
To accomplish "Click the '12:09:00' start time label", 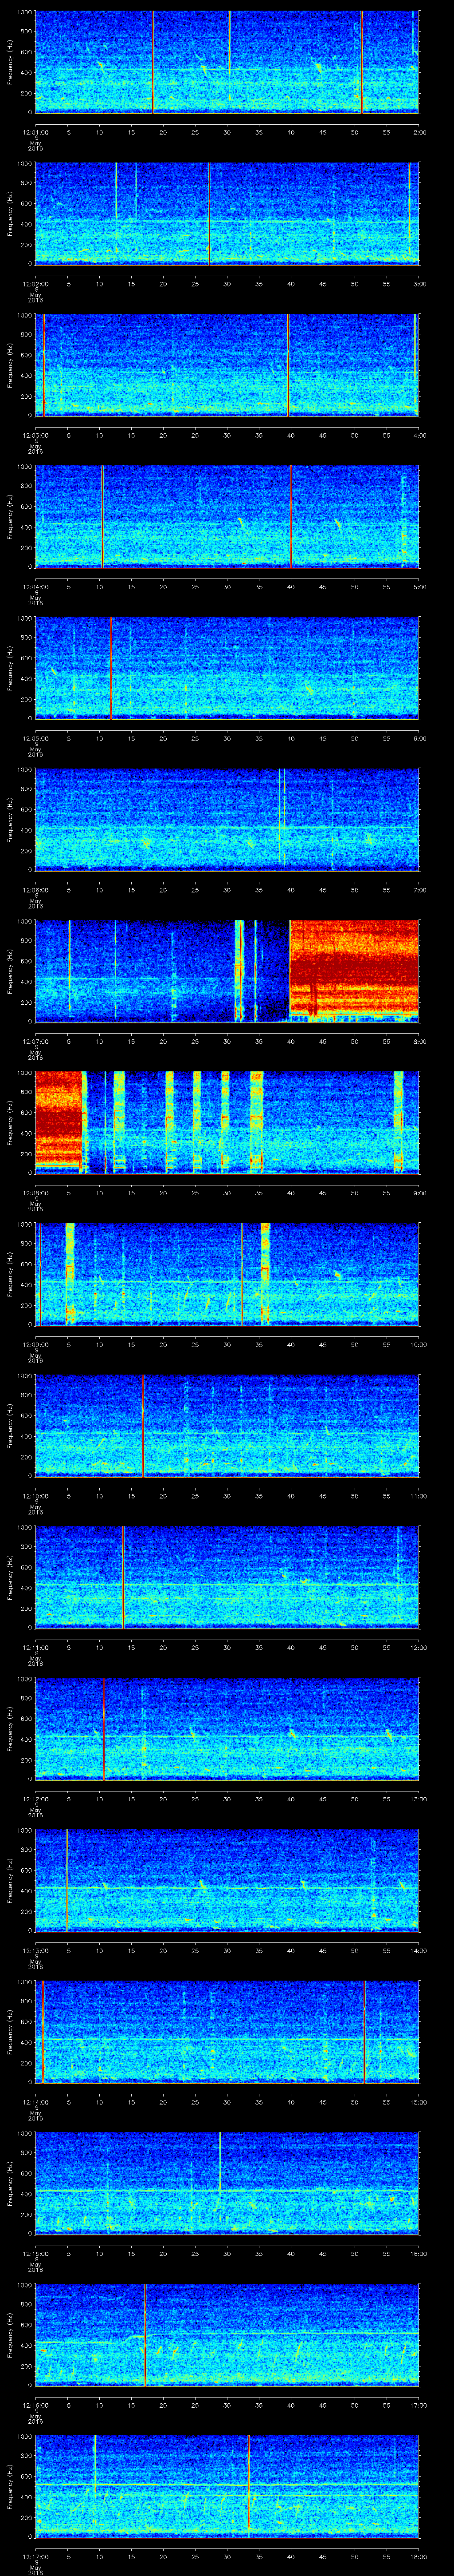I will coord(35,1344).
